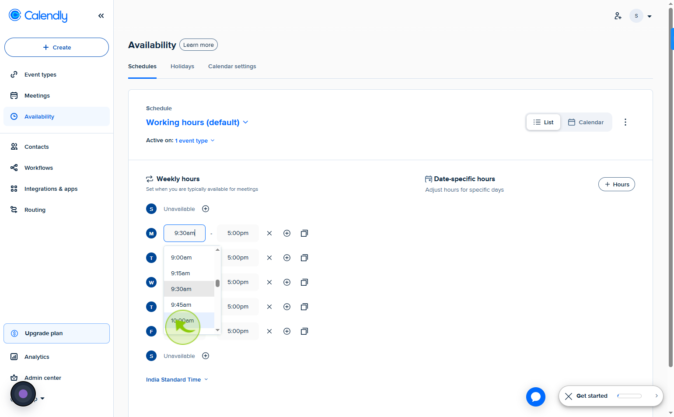The image size is (674, 417).
Task: Click time list scroll-down arrow
Action: click(217, 330)
